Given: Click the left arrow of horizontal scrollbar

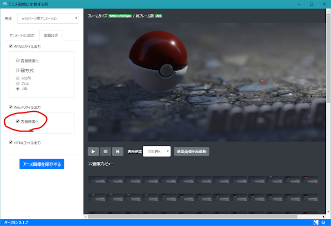Looking at the screenshot, I should [x=85, y=217].
